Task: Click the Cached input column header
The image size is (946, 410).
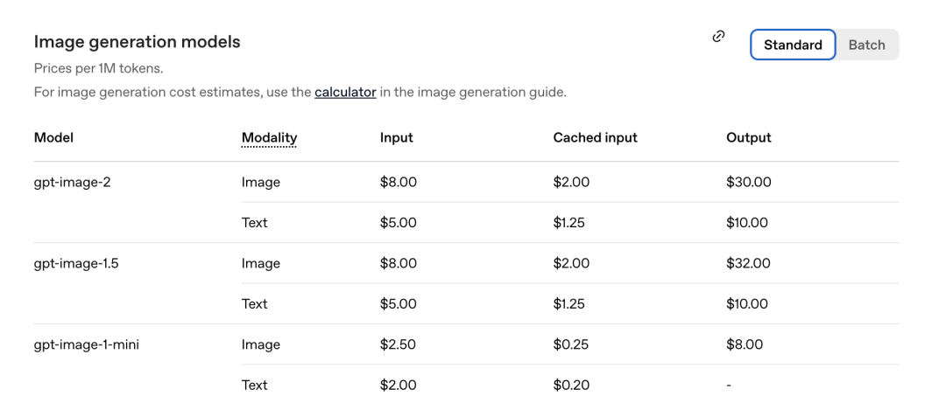Action: click(x=595, y=137)
